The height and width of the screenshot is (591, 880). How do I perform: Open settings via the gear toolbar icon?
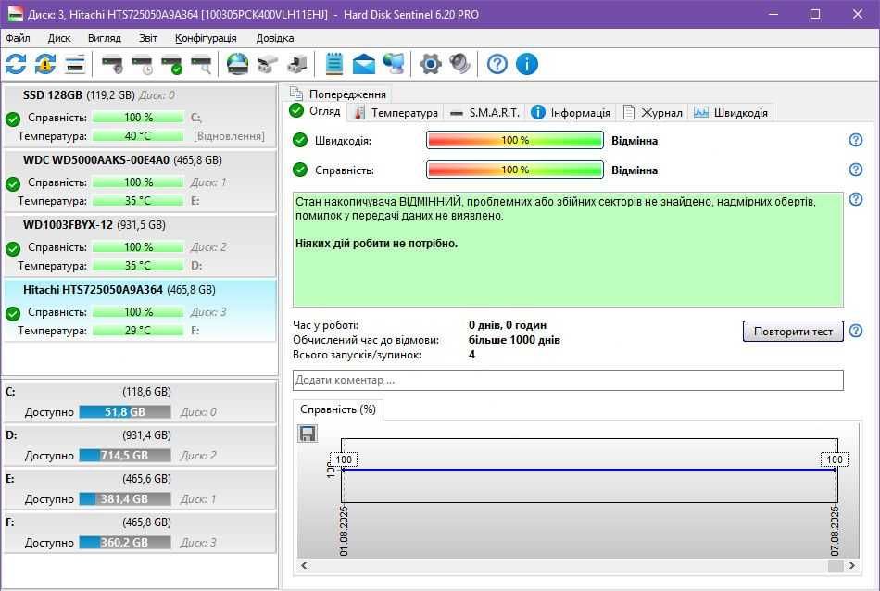click(x=430, y=64)
